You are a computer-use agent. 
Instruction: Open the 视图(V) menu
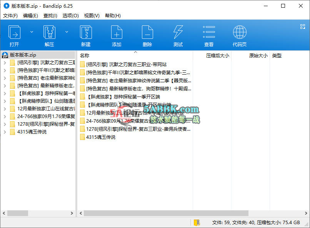coord(92,16)
